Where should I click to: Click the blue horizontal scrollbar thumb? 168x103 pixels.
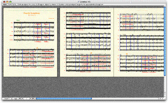pos(64,99)
